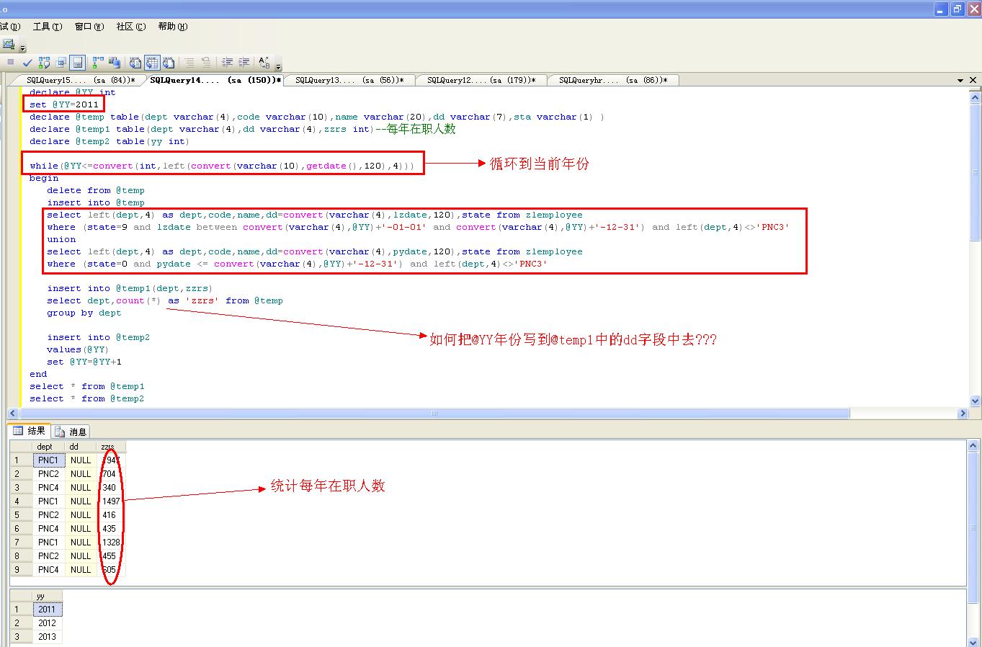The height and width of the screenshot is (647, 982).
Task: Select the NULL dd cell in row 5
Action: pyautogui.click(x=81, y=515)
